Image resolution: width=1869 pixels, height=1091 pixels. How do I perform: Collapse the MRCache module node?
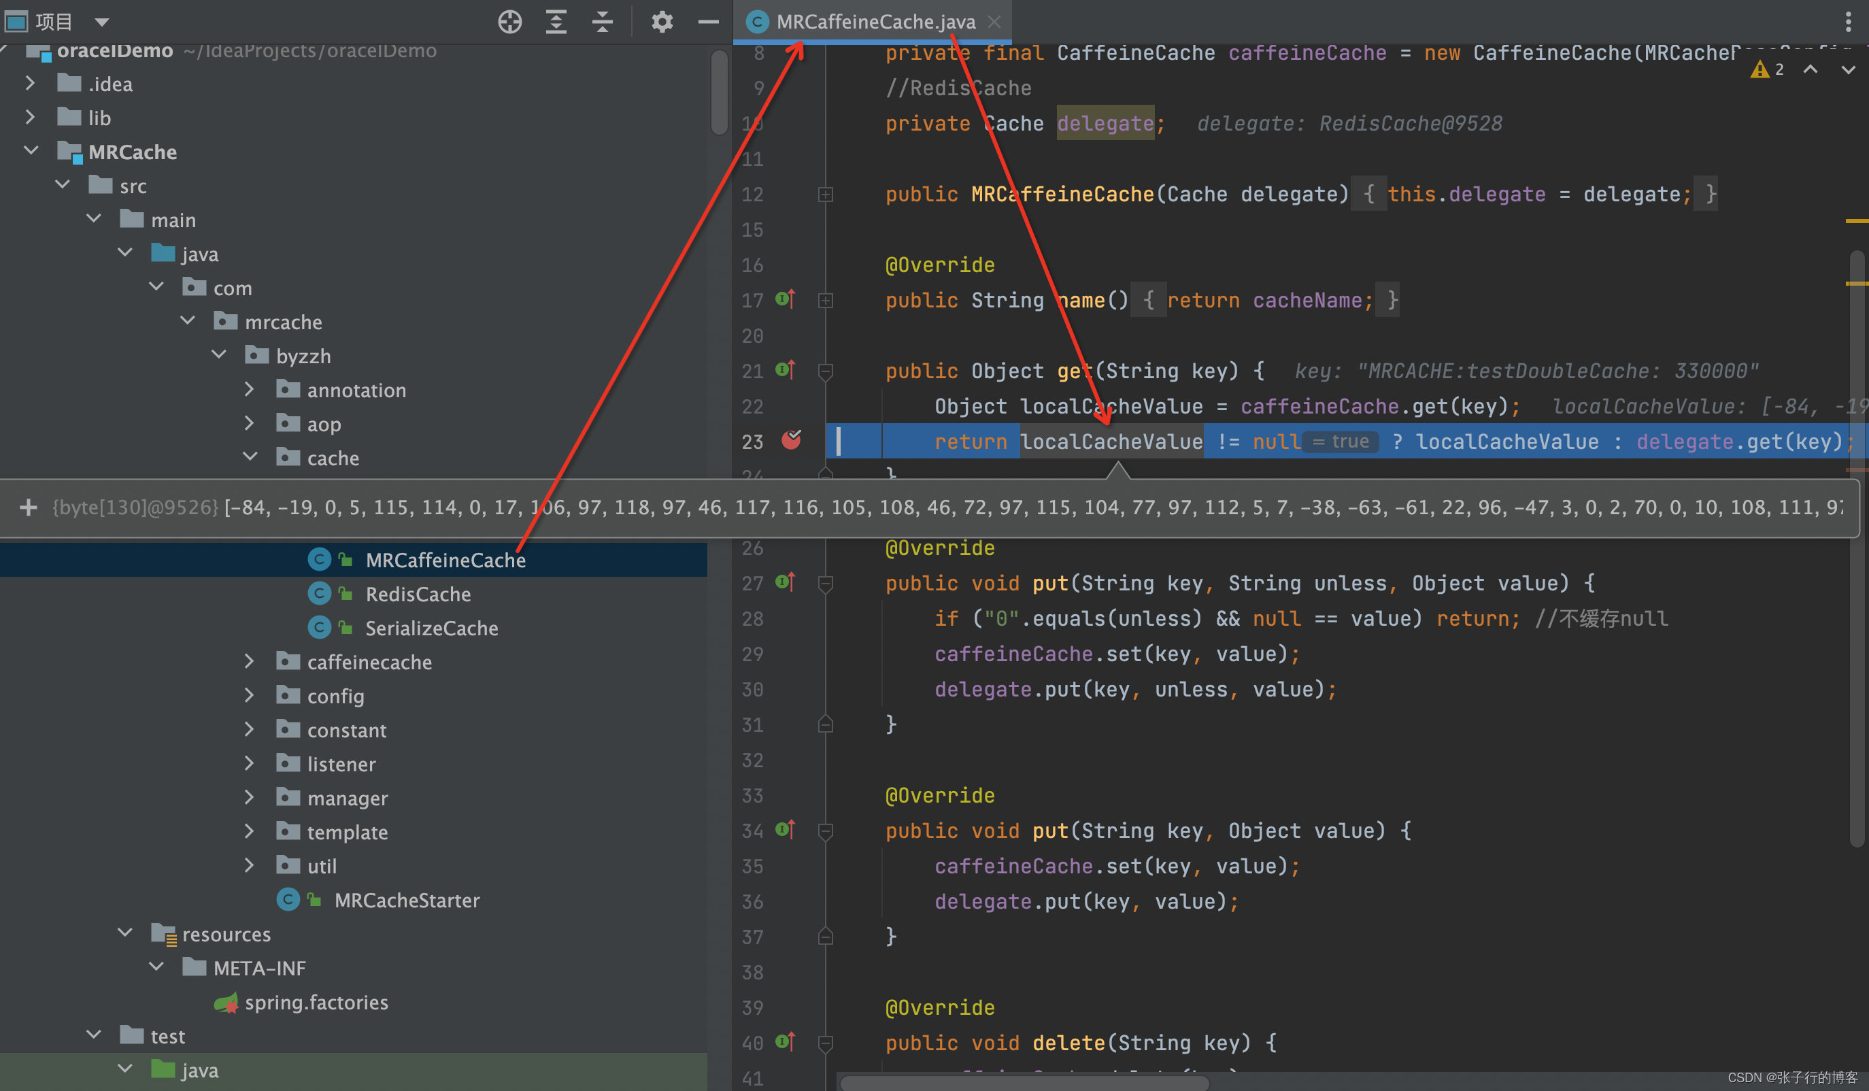(31, 150)
